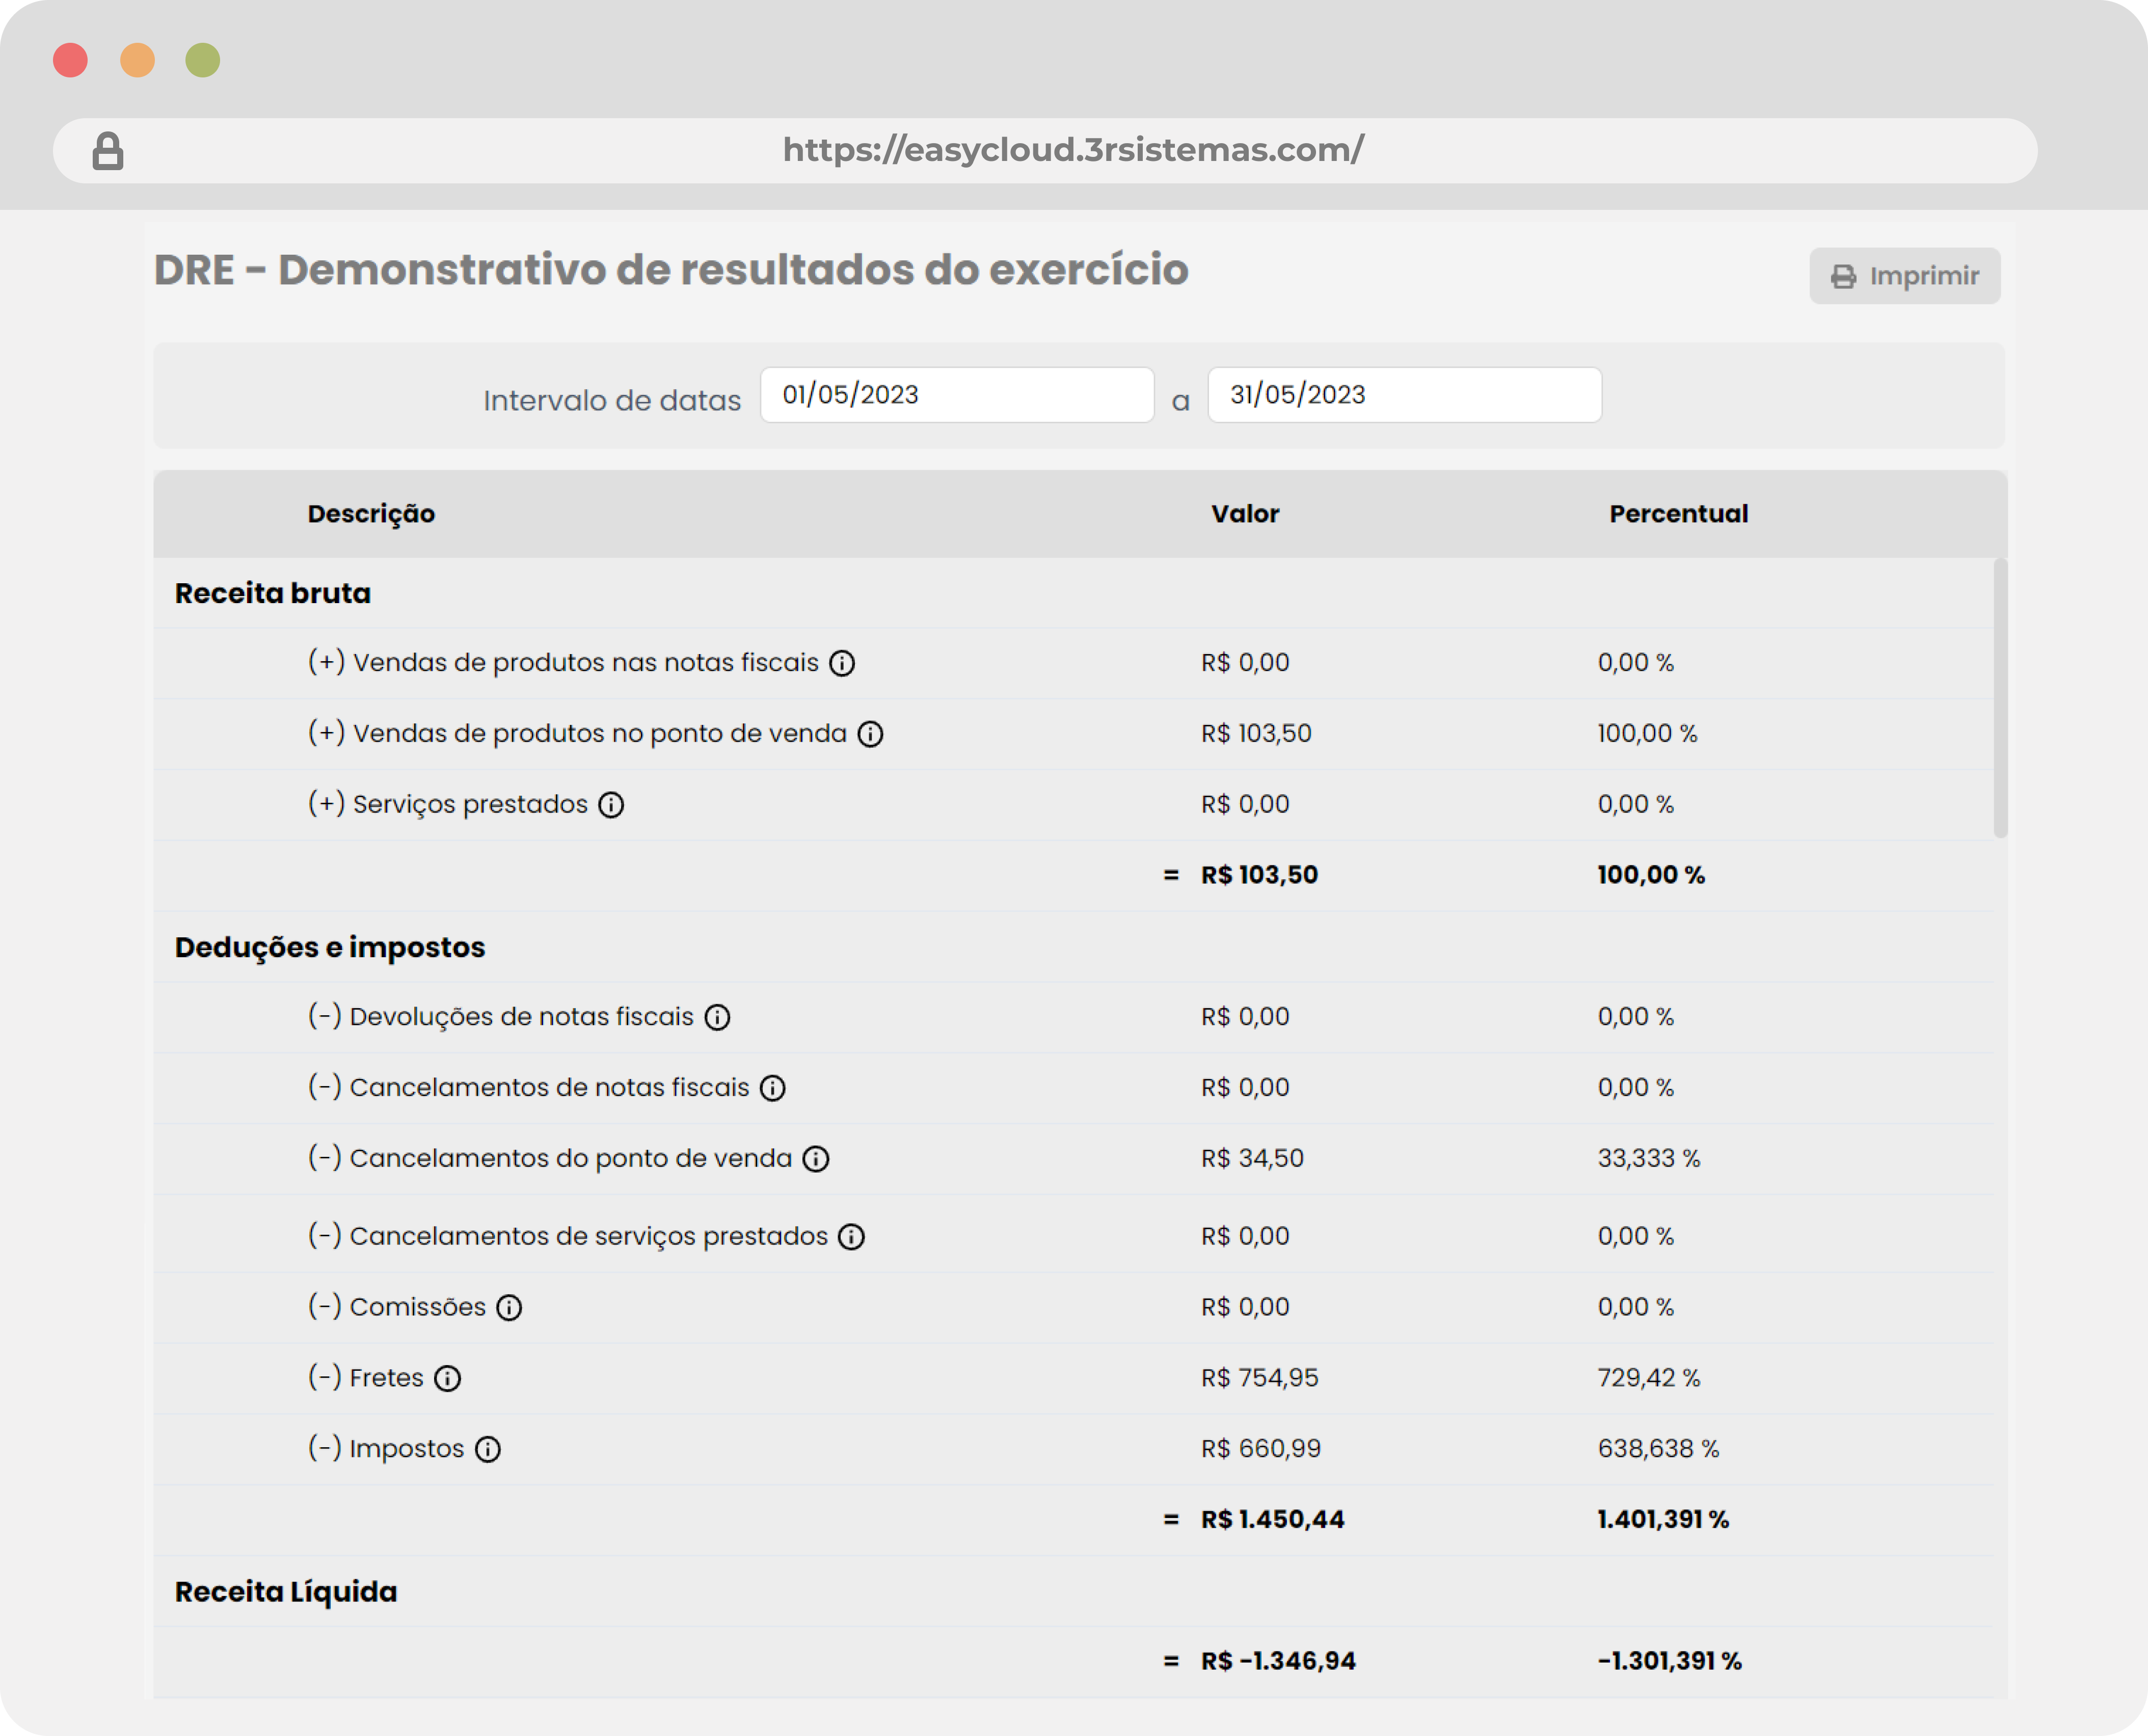Click the -1.301,391 % net percentage
Screen dimensions: 2148x1736
coord(1669,1661)
